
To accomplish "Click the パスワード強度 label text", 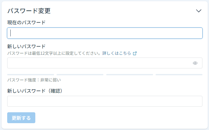I will click(x=22, y=80).
